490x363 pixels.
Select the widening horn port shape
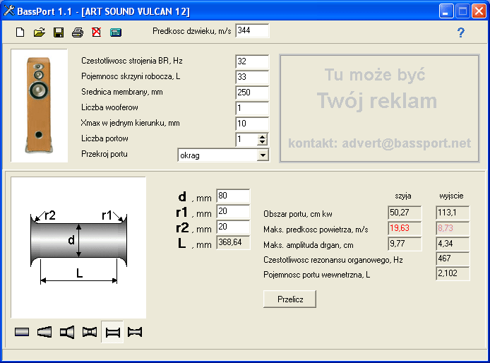click(x=67, y=332)
